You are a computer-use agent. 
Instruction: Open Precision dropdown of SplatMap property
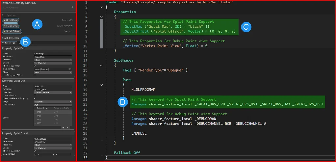coord(53,60)
